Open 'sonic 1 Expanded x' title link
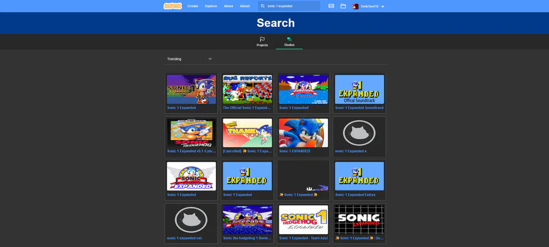The image size is (549, 247). click(x=351, y=151)
